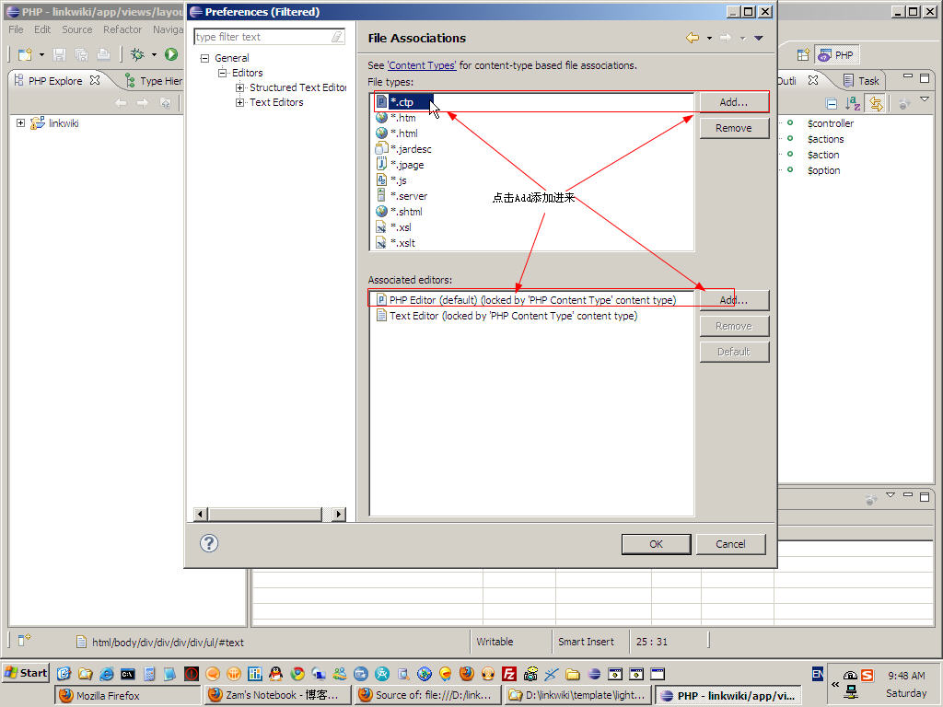
Task: Click the command prompt icon in quick launch
Action: (127, 674)
